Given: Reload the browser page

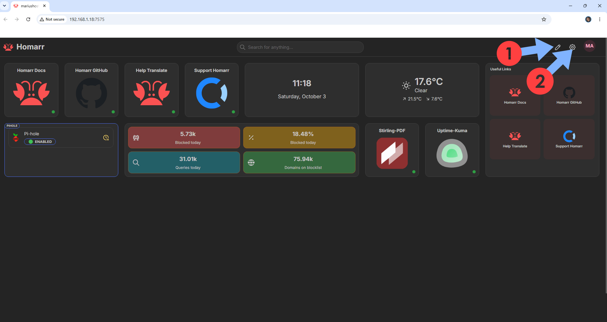Looking at the screenshot, I should point(28,19).
